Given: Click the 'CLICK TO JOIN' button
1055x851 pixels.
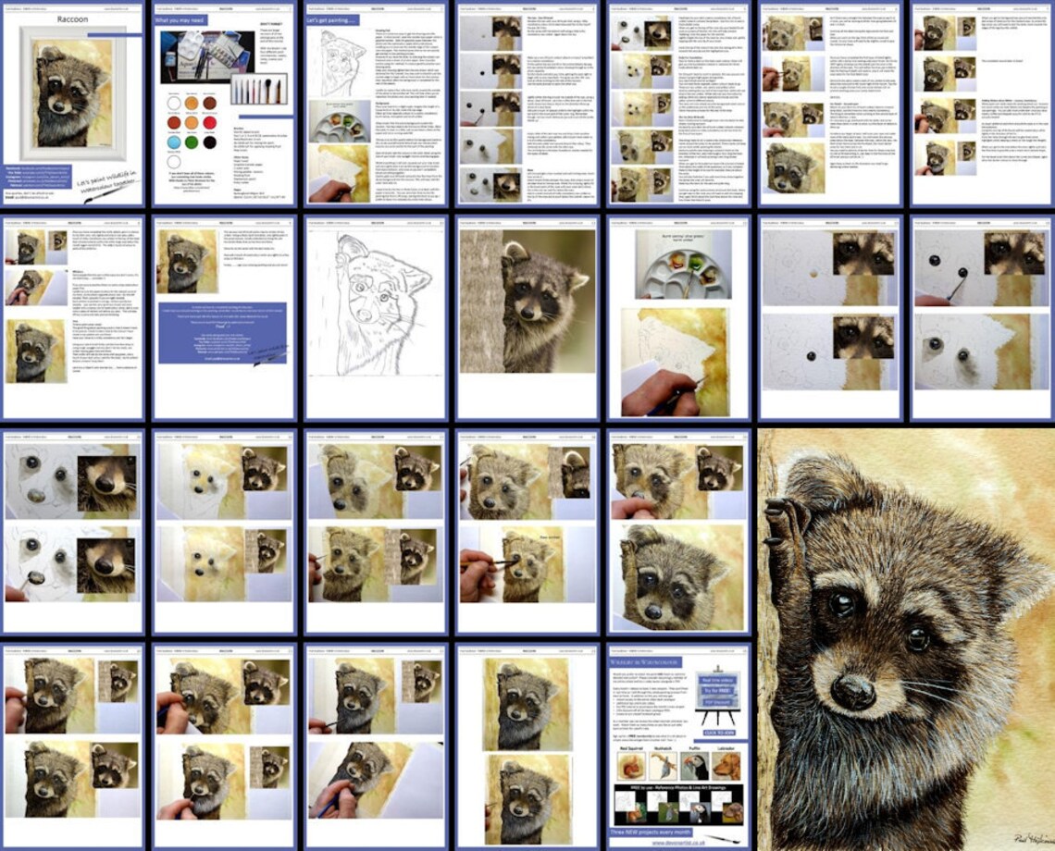Looking at the screenshot, I should (718, 733).
